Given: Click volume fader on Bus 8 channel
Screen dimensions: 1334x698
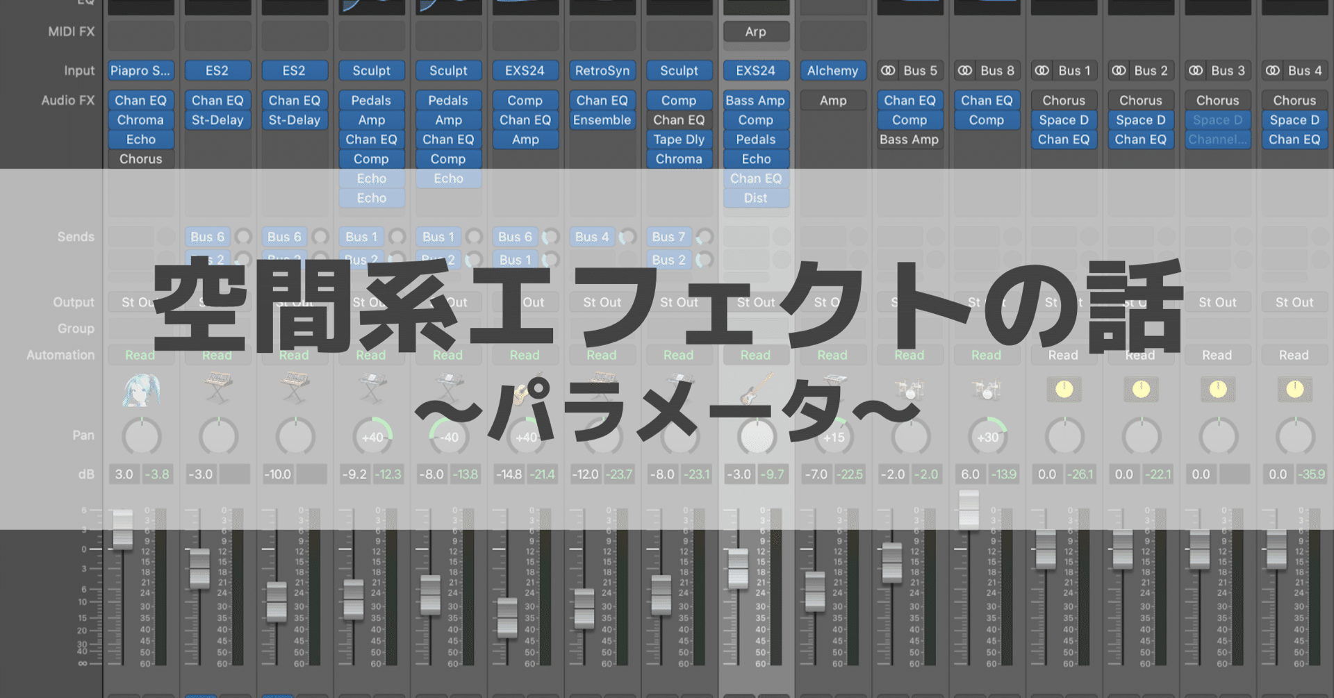Looking at the screenshot, I should (x=969, y=509).
